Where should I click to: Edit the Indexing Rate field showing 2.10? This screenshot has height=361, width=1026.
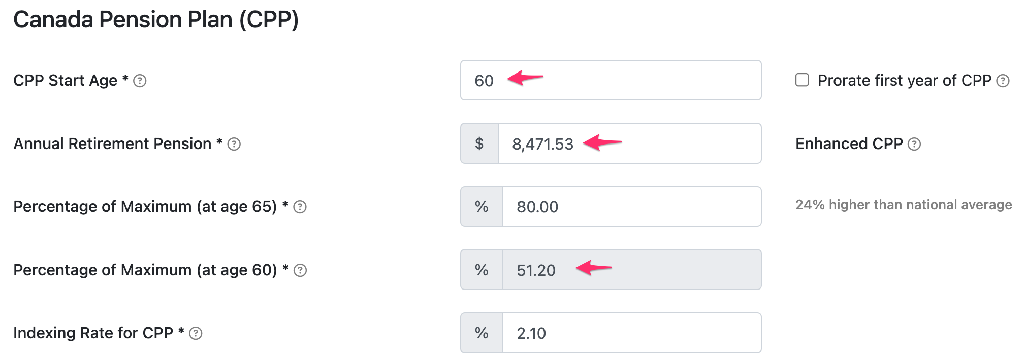pyautogui.click(x=632, y=333)
